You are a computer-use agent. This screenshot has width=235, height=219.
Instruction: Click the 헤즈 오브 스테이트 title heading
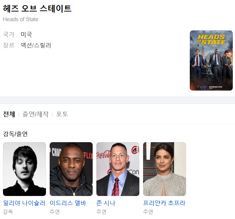pos(37,9)
